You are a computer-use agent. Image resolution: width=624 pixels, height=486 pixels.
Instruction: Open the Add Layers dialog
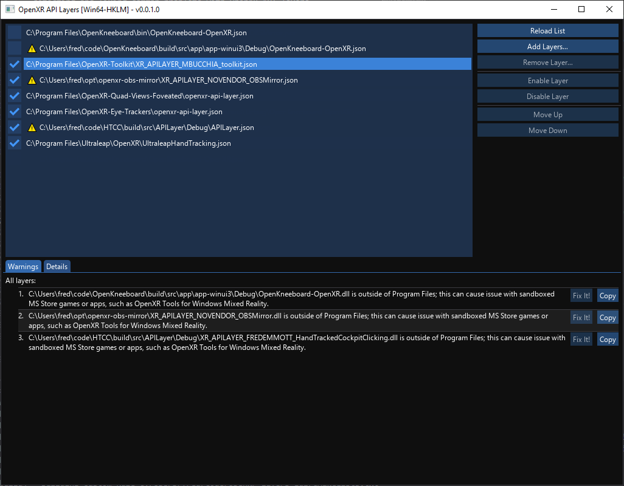(x=547, y=47)
